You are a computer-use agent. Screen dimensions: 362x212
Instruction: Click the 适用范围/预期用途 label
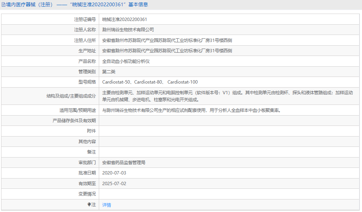point(77,110)
